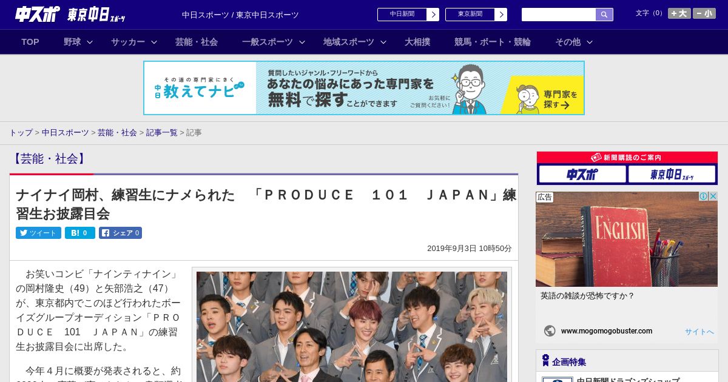This screenshot has height=382, width=728.
Task: Click the arrow next to 中日新聞
Action: (x=433, y=15)
